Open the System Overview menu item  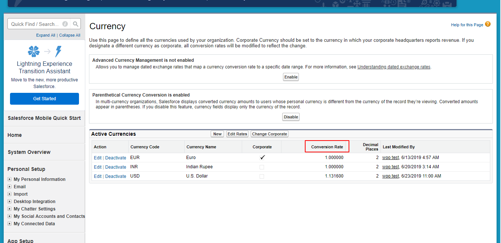[29, 152]
